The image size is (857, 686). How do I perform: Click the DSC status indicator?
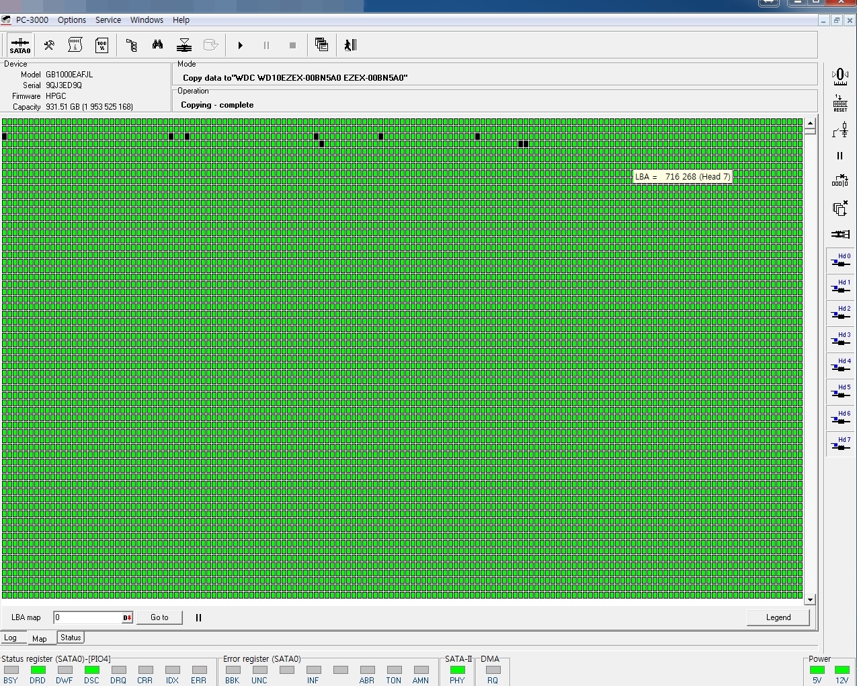coord(91,670)
